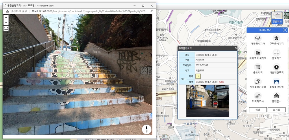Viewport: 289px width, 140px height.
Task: Click the 리움미술관 label on the map
Action: click(x=236, y=23)
